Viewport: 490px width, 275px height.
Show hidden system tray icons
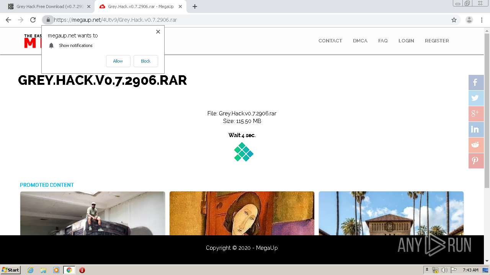(x=427, y=270)
